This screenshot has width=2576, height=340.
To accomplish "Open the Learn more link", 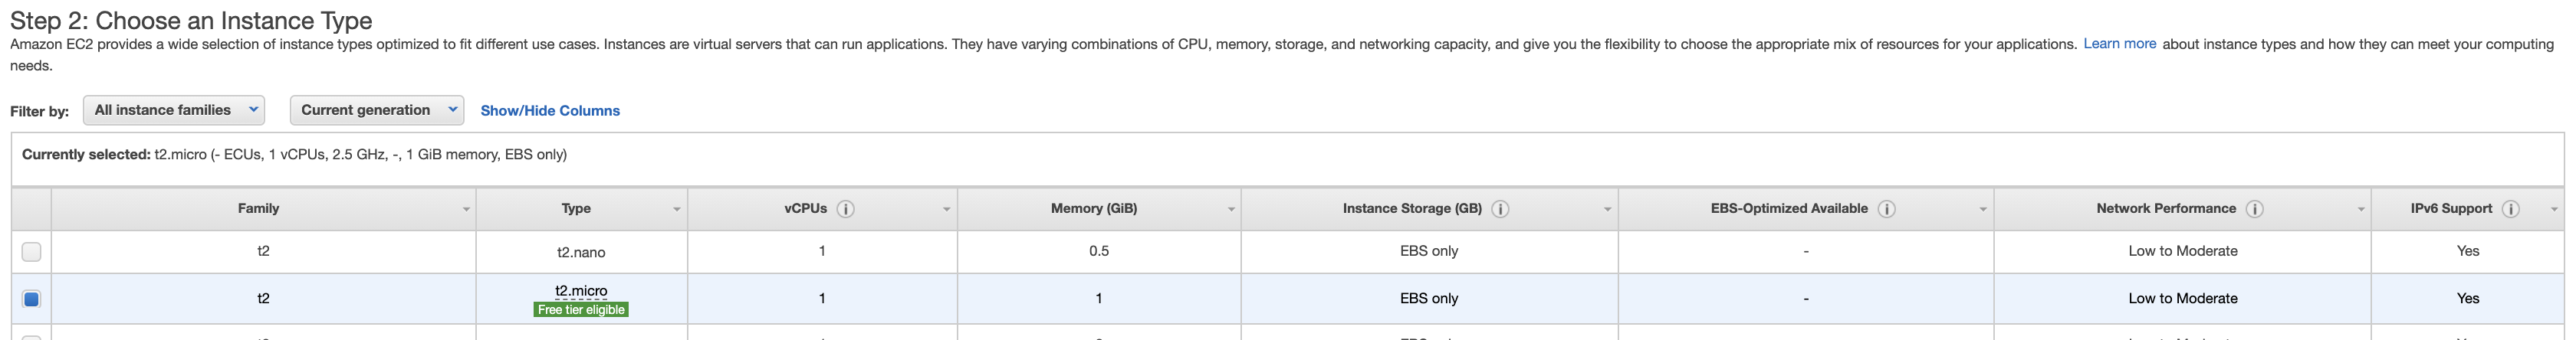I will coord(2119,44).
